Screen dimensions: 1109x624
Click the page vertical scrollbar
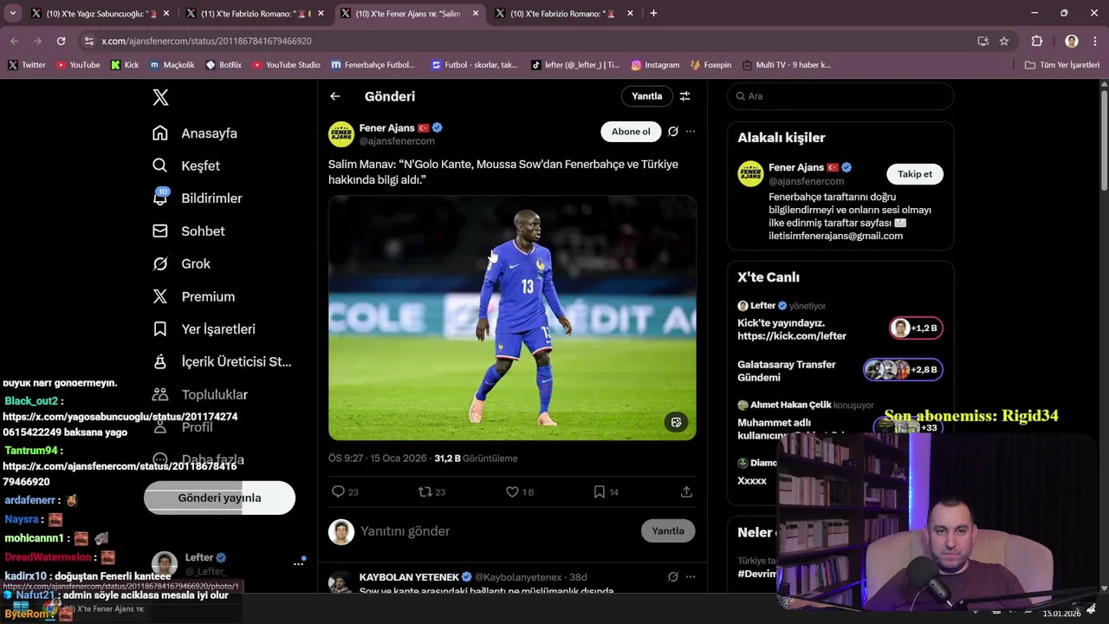click(1104, 139)
